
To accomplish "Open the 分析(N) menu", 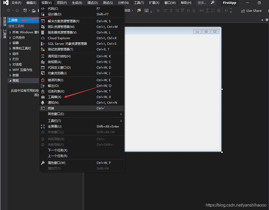I will (x=123, y=3).
